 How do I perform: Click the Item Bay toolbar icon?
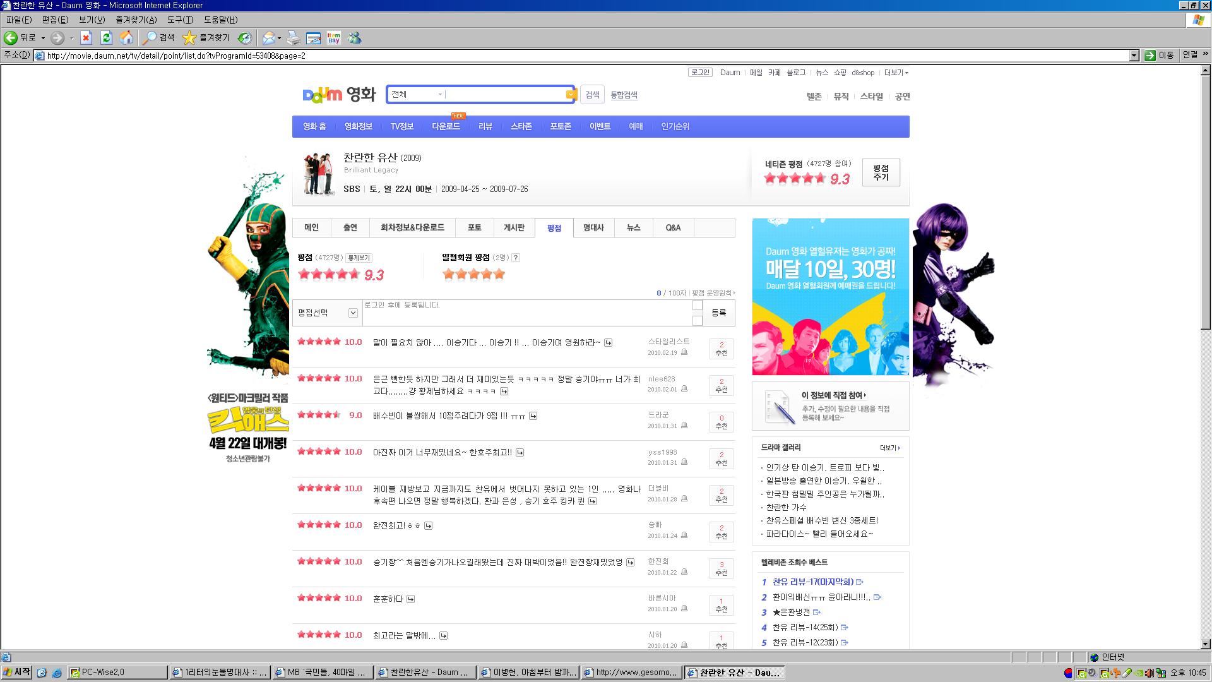[334, 38]
